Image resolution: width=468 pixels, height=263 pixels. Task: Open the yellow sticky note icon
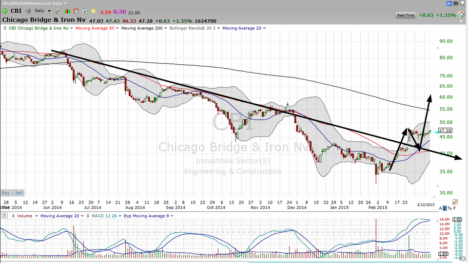pos(94,11)
